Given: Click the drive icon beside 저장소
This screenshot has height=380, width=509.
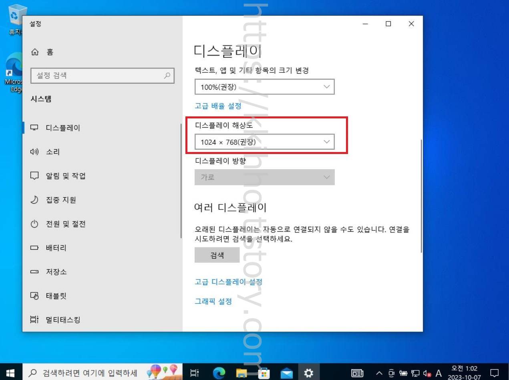Looking at the screenshot, I should [x=35, y=272].
